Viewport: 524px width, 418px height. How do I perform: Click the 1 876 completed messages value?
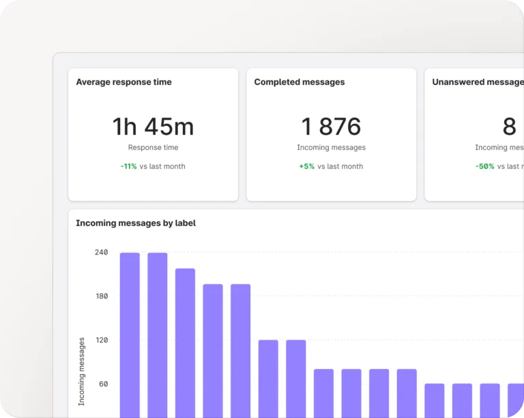point(331,127)
